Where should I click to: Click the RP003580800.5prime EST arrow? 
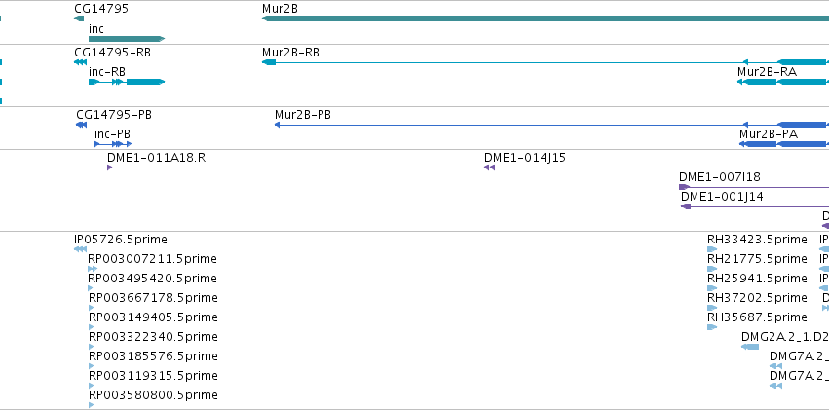(x=91, y=405)
